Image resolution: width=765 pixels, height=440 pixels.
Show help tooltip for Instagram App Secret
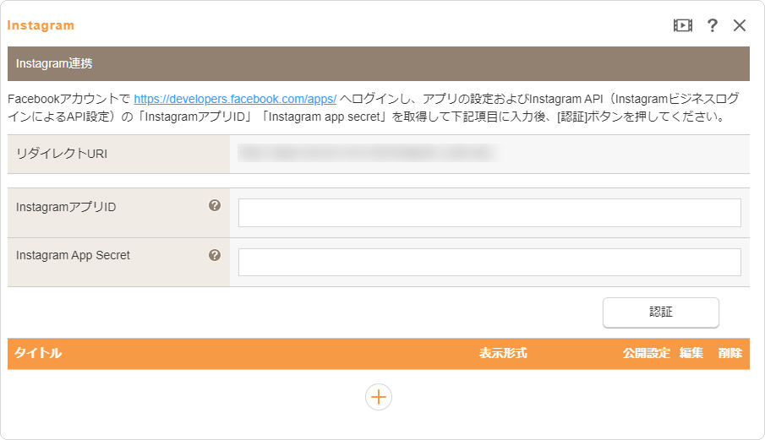point(215,255)
